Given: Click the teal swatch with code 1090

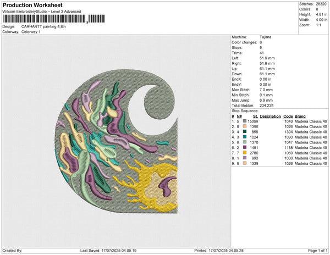Looking at the screenshot, I should point(245,137).
